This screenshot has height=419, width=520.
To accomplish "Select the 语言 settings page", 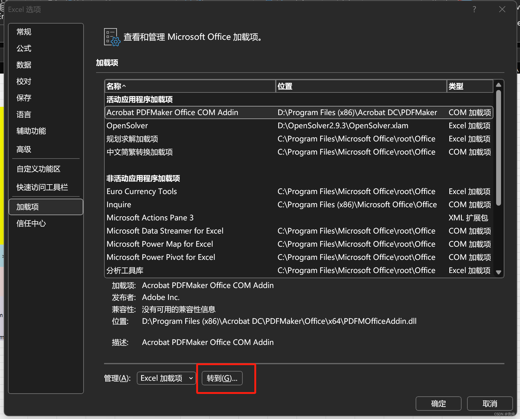I will coord(24,114).
